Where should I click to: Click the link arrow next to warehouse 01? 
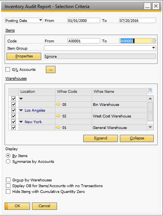point(58,127)
